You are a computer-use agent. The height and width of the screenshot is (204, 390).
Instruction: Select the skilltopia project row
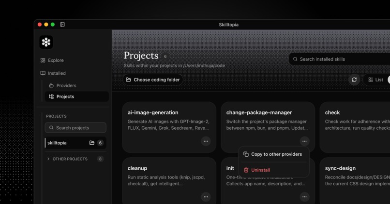(75, 143)
